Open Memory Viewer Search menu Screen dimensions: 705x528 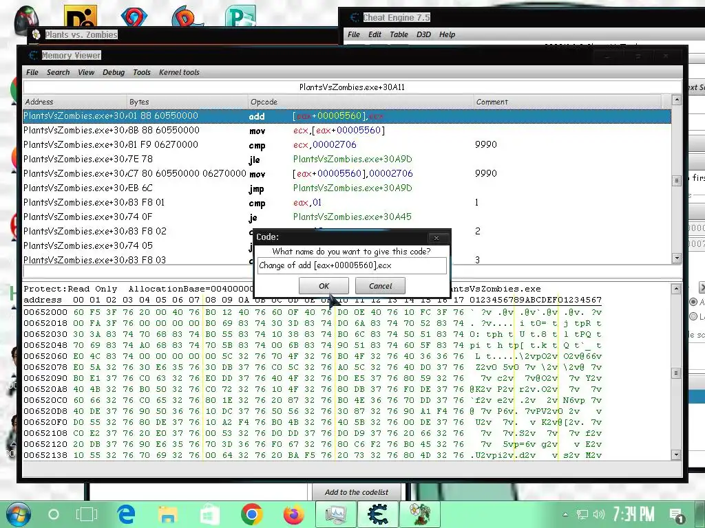pyautogui.click(x=58, y=72)
